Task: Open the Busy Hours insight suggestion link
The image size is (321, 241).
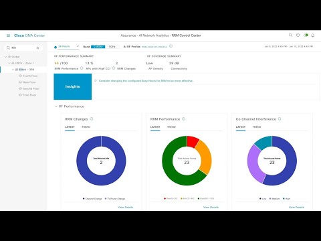Action: [x=146, y=81]
